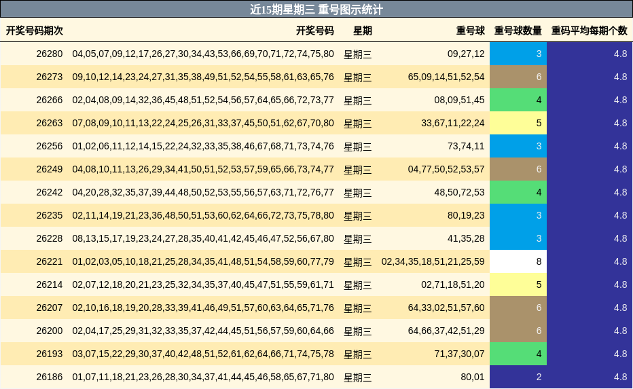Click the 4.8 average in row 26235
The image size is (633, 389).
coord(620,215)
